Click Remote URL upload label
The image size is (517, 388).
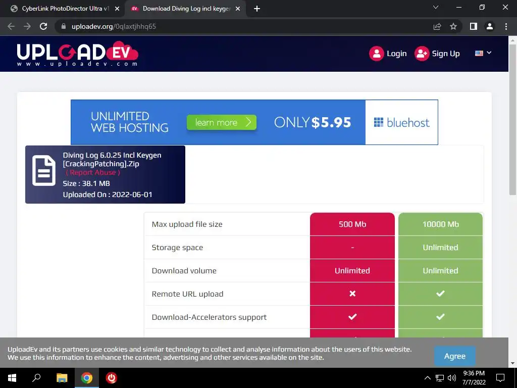187,294
